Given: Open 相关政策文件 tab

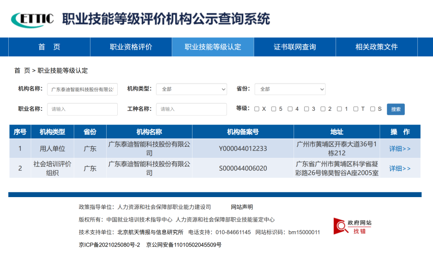Looking at the screenshot, I should [x=376, y=47].
